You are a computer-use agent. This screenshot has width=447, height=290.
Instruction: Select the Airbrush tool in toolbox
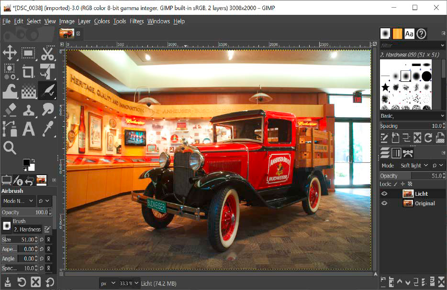[47, 90]
